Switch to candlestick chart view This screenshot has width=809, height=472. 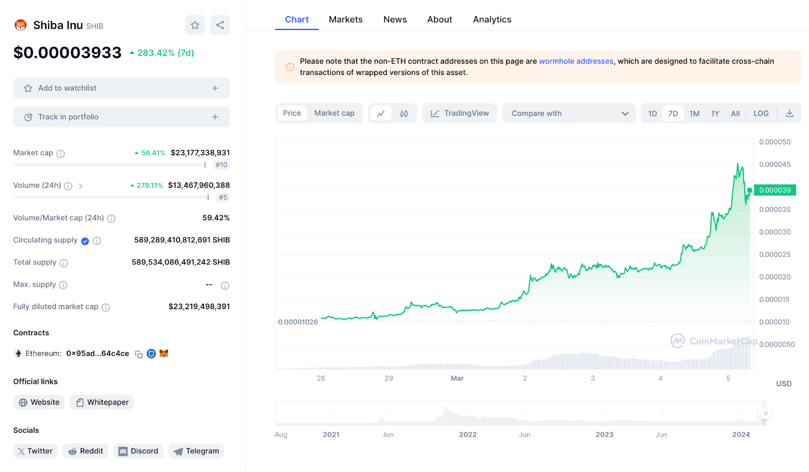point(404,114)
